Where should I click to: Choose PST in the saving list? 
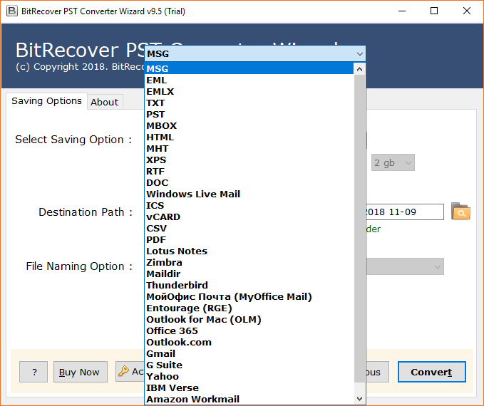tap(249, 114)
